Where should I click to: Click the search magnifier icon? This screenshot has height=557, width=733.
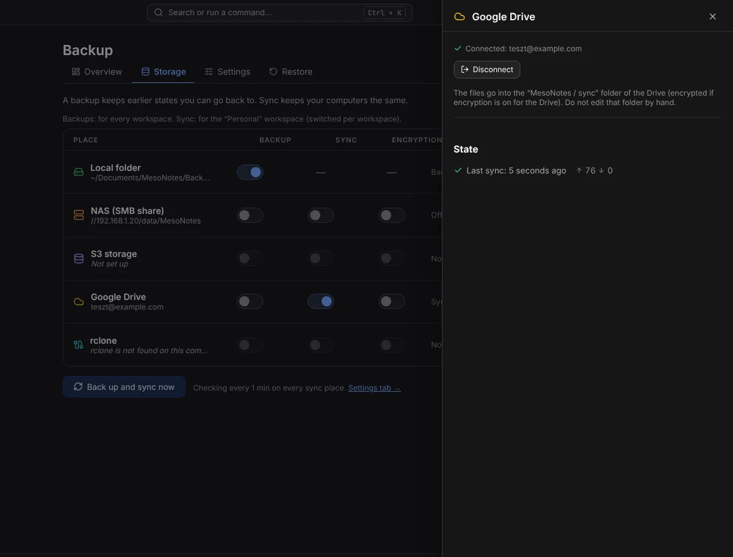(x=158, y=13)
